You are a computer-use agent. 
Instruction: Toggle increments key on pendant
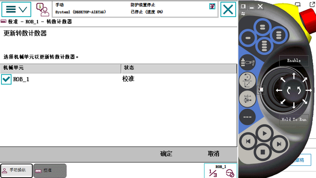tap(247, 117)
